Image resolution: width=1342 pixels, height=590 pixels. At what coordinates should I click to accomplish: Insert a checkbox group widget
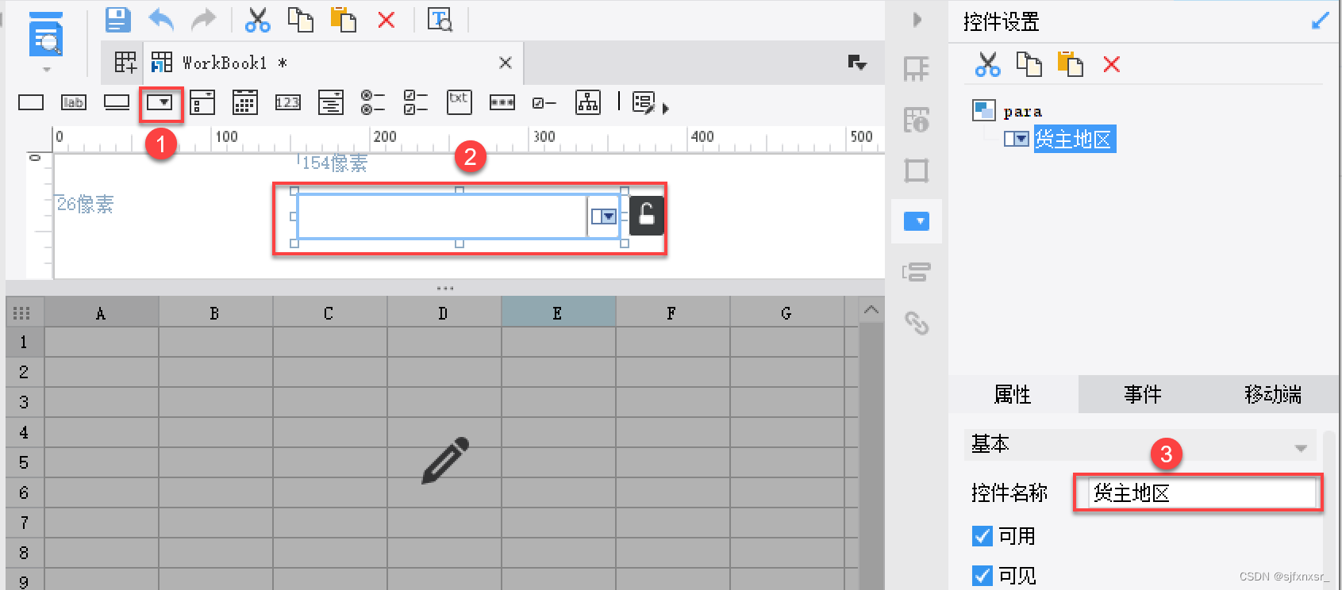click(416, 102)
